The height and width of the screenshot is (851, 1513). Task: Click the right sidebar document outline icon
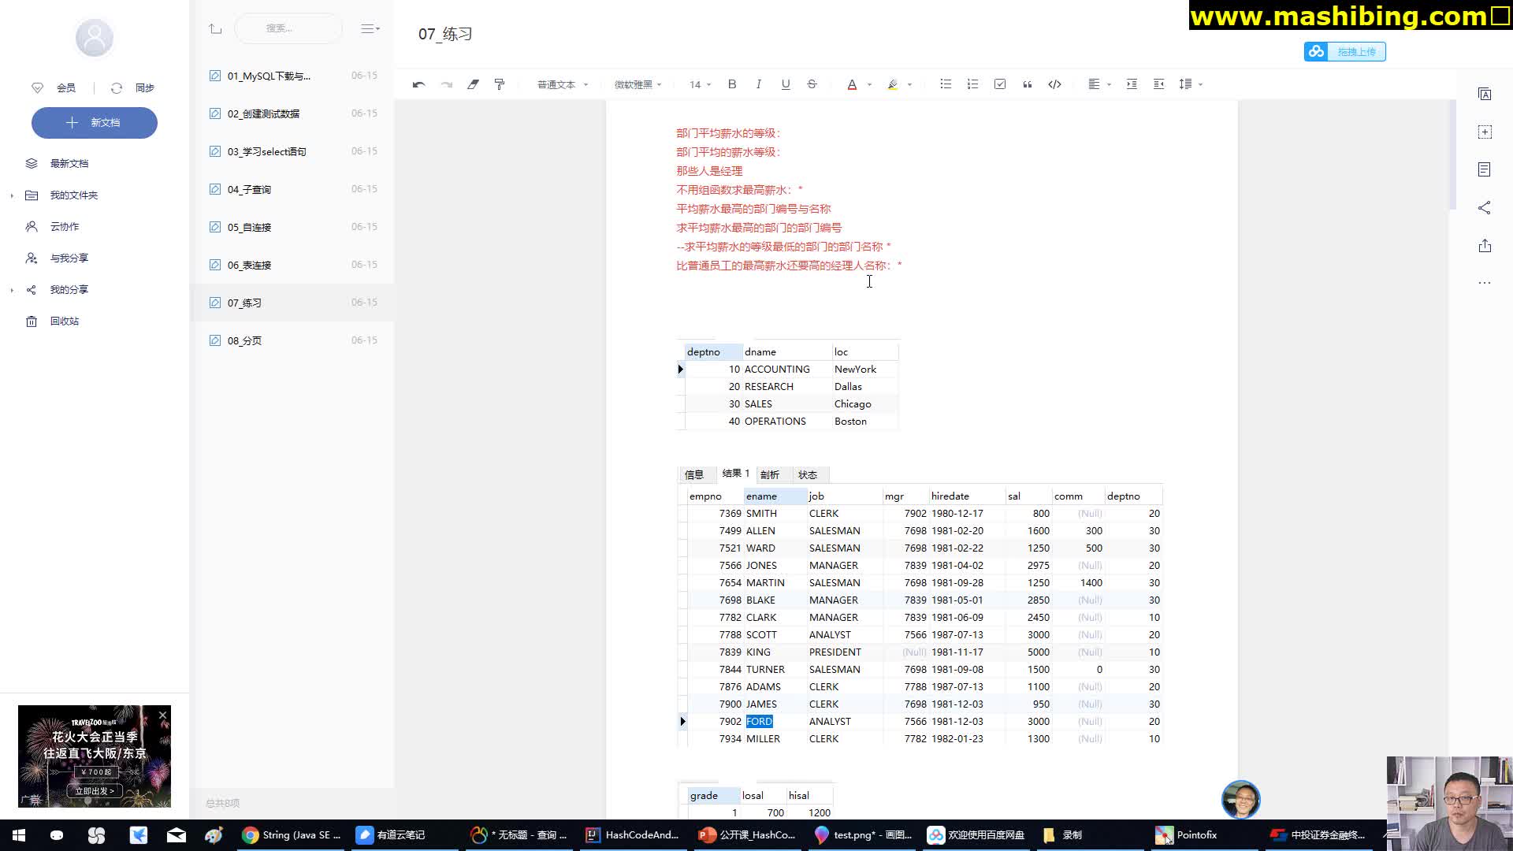1485,169
